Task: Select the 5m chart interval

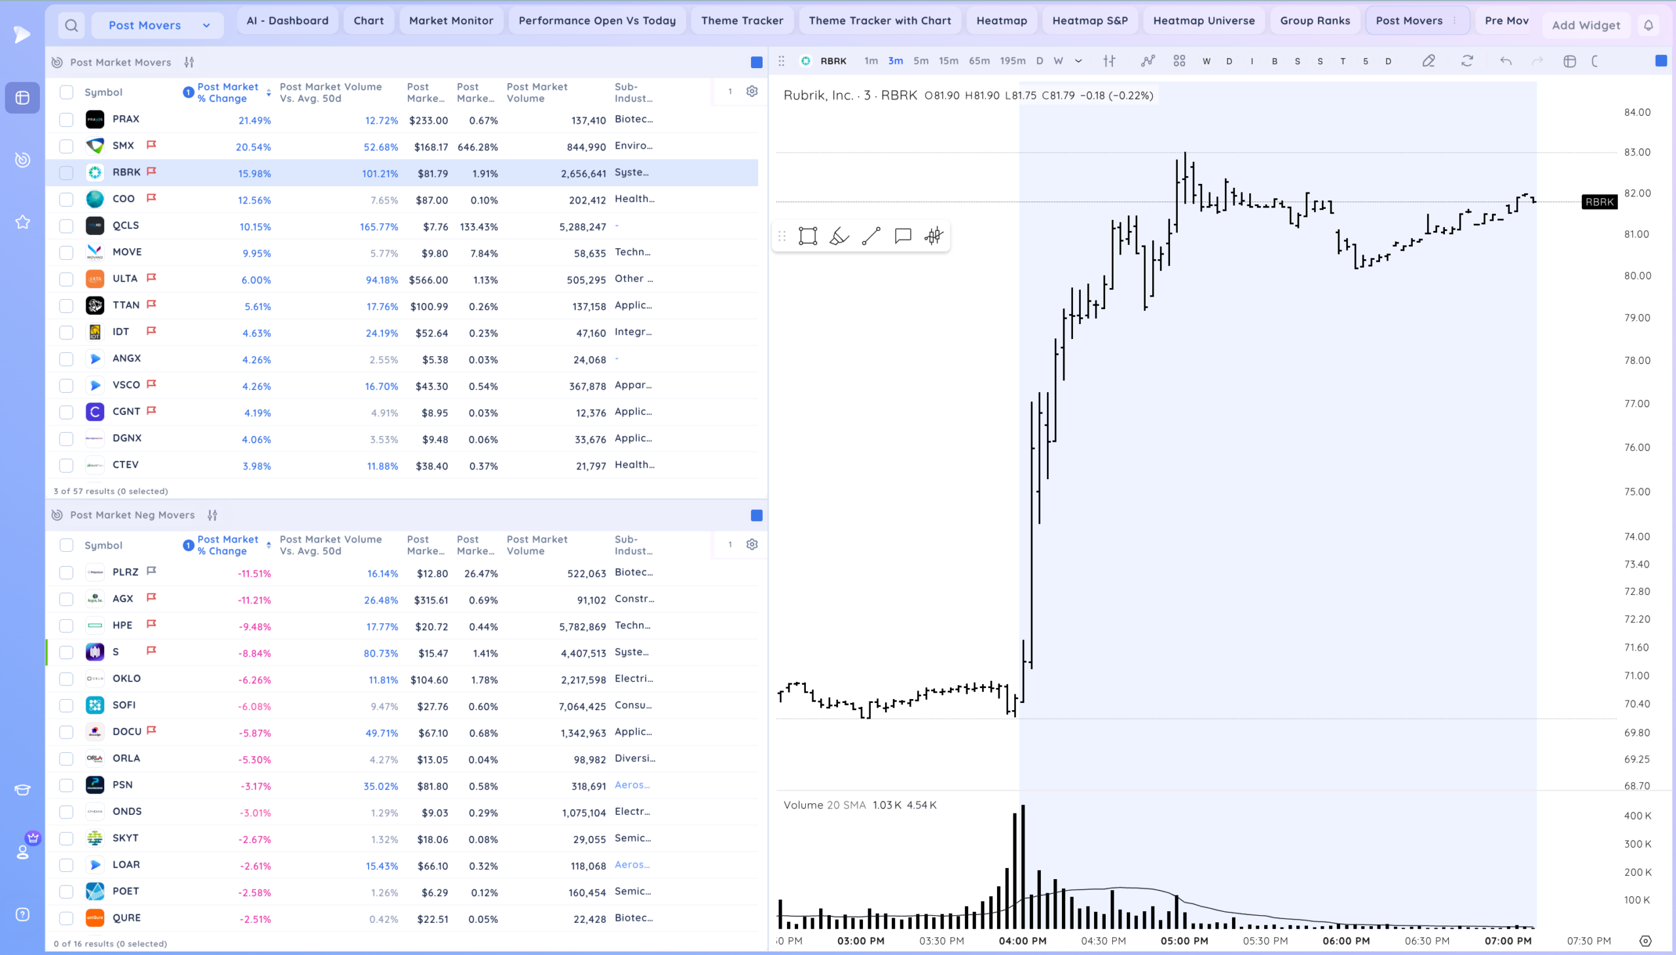Action: coord(920,61)
